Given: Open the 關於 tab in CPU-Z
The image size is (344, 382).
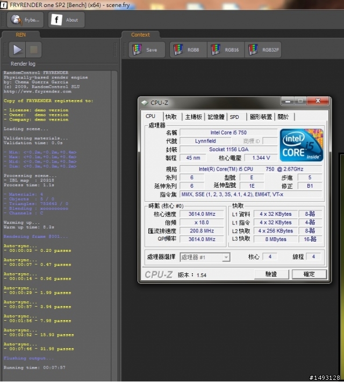Looking at the screenshot, I should click(x=284, y=117).
